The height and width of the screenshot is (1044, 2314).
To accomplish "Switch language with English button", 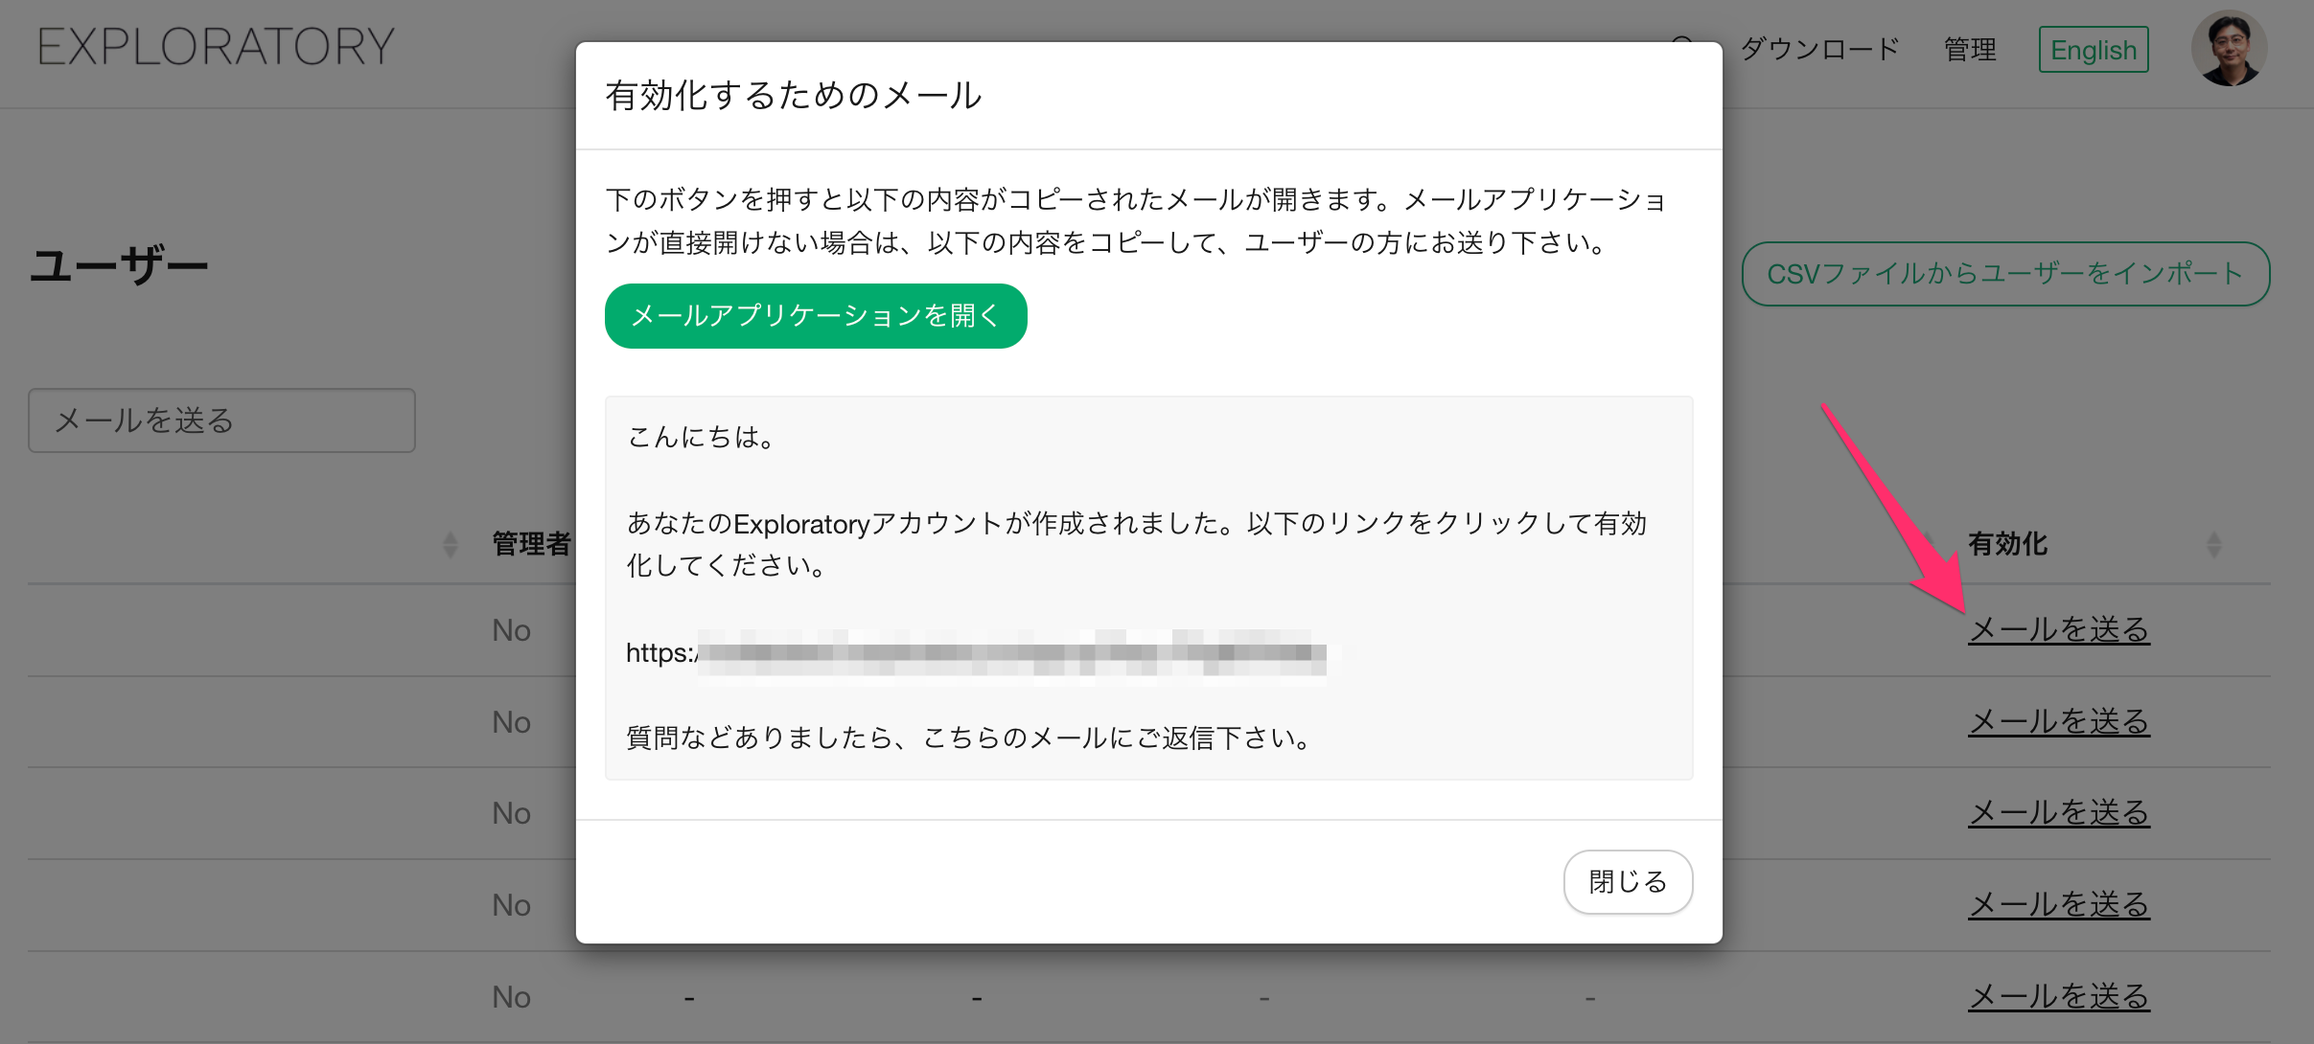I will coord(2094,49).
